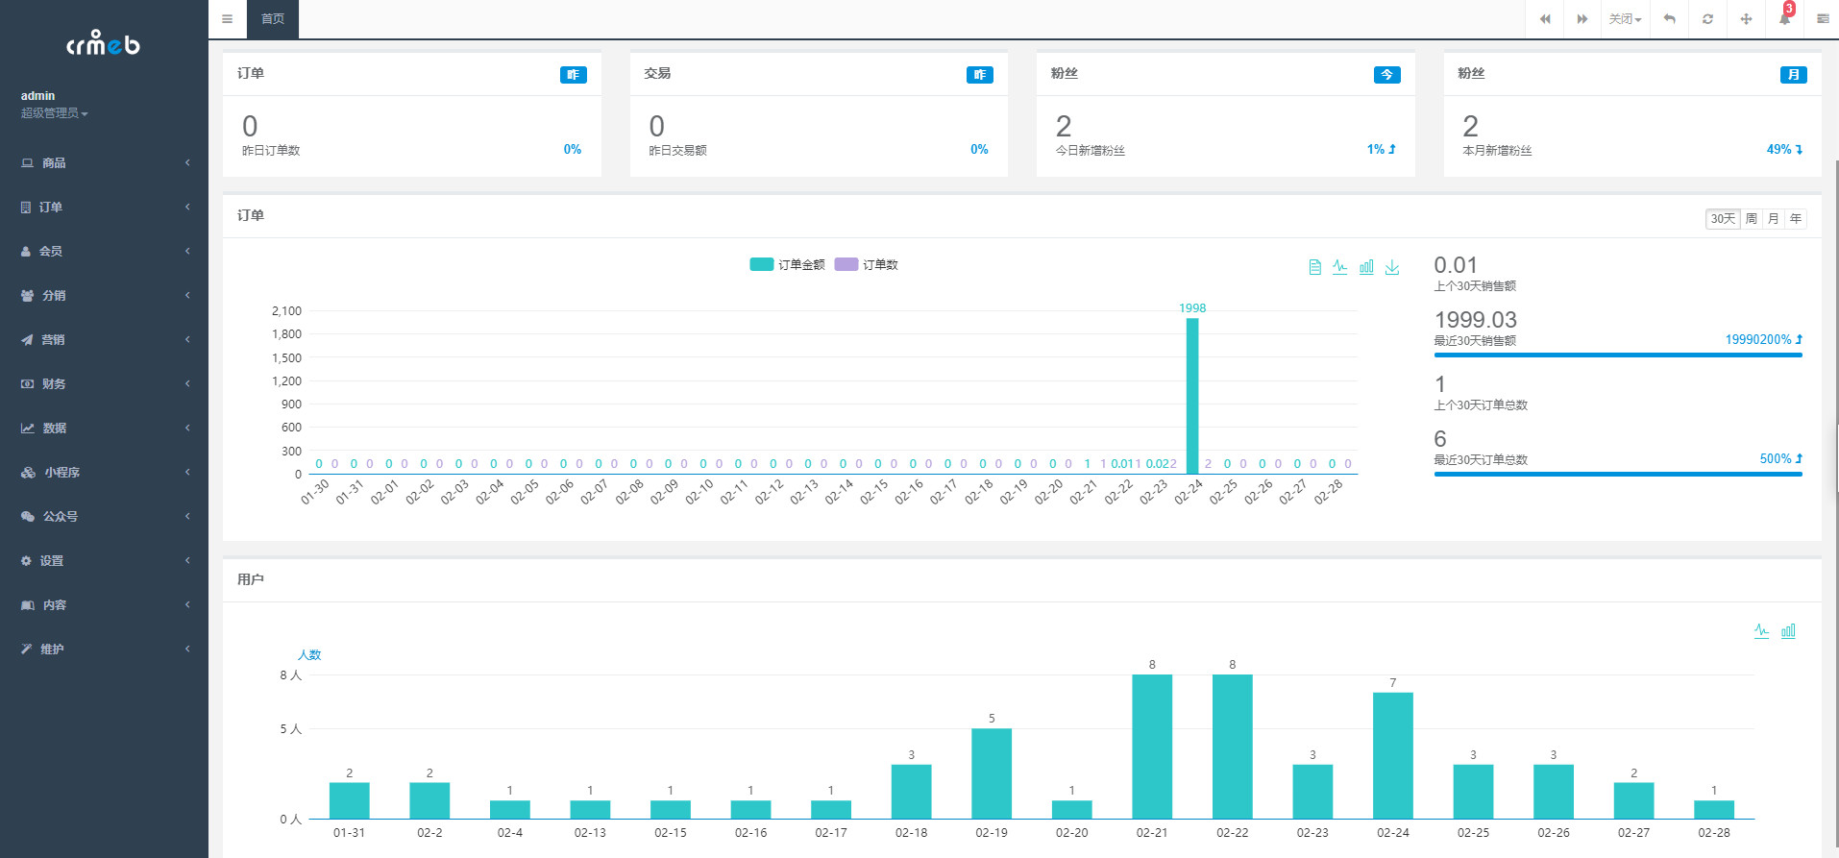Switch user chart to bar view
The image size is (1839, 858).
(1788, 631)
